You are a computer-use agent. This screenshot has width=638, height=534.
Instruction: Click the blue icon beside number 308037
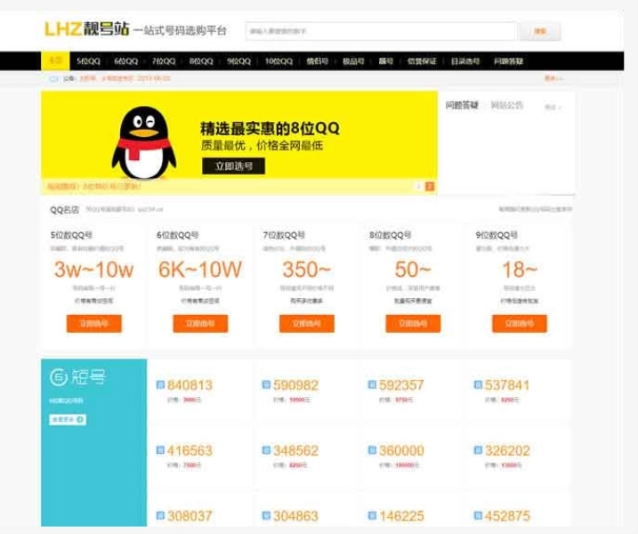[160, 515]
